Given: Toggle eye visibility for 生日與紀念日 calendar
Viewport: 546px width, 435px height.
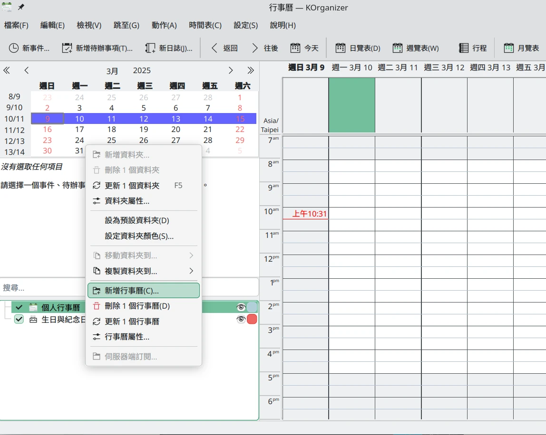Looking at the screenshot, I should pyautogui.click(x=241, y=319).
